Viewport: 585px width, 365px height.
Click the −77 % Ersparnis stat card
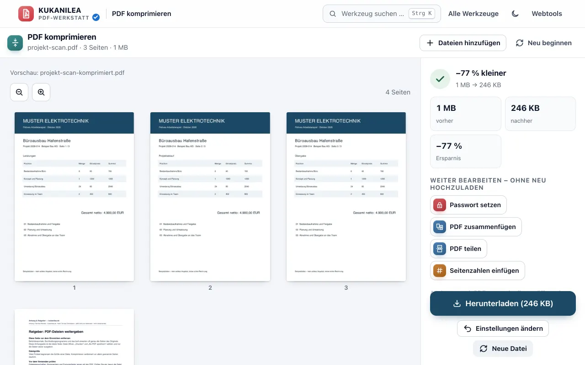click(x=466, y=151)
